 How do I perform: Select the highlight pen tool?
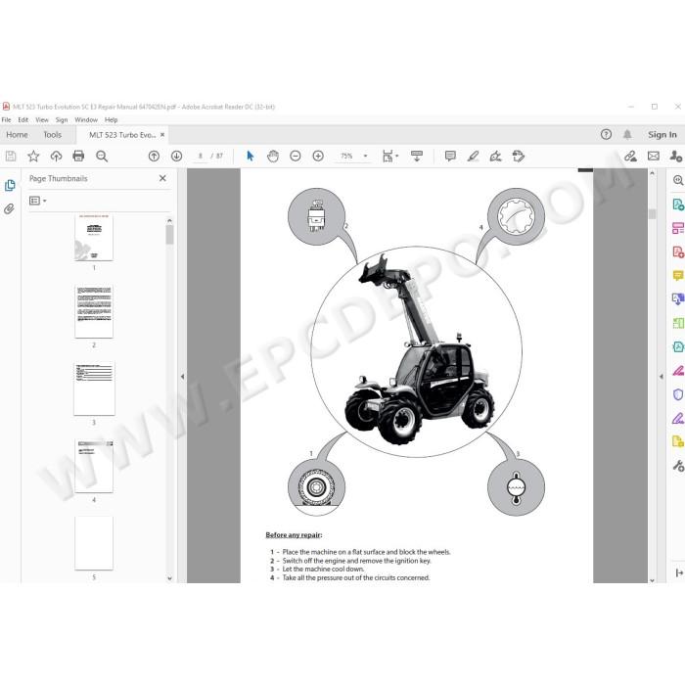coord(473,156)
